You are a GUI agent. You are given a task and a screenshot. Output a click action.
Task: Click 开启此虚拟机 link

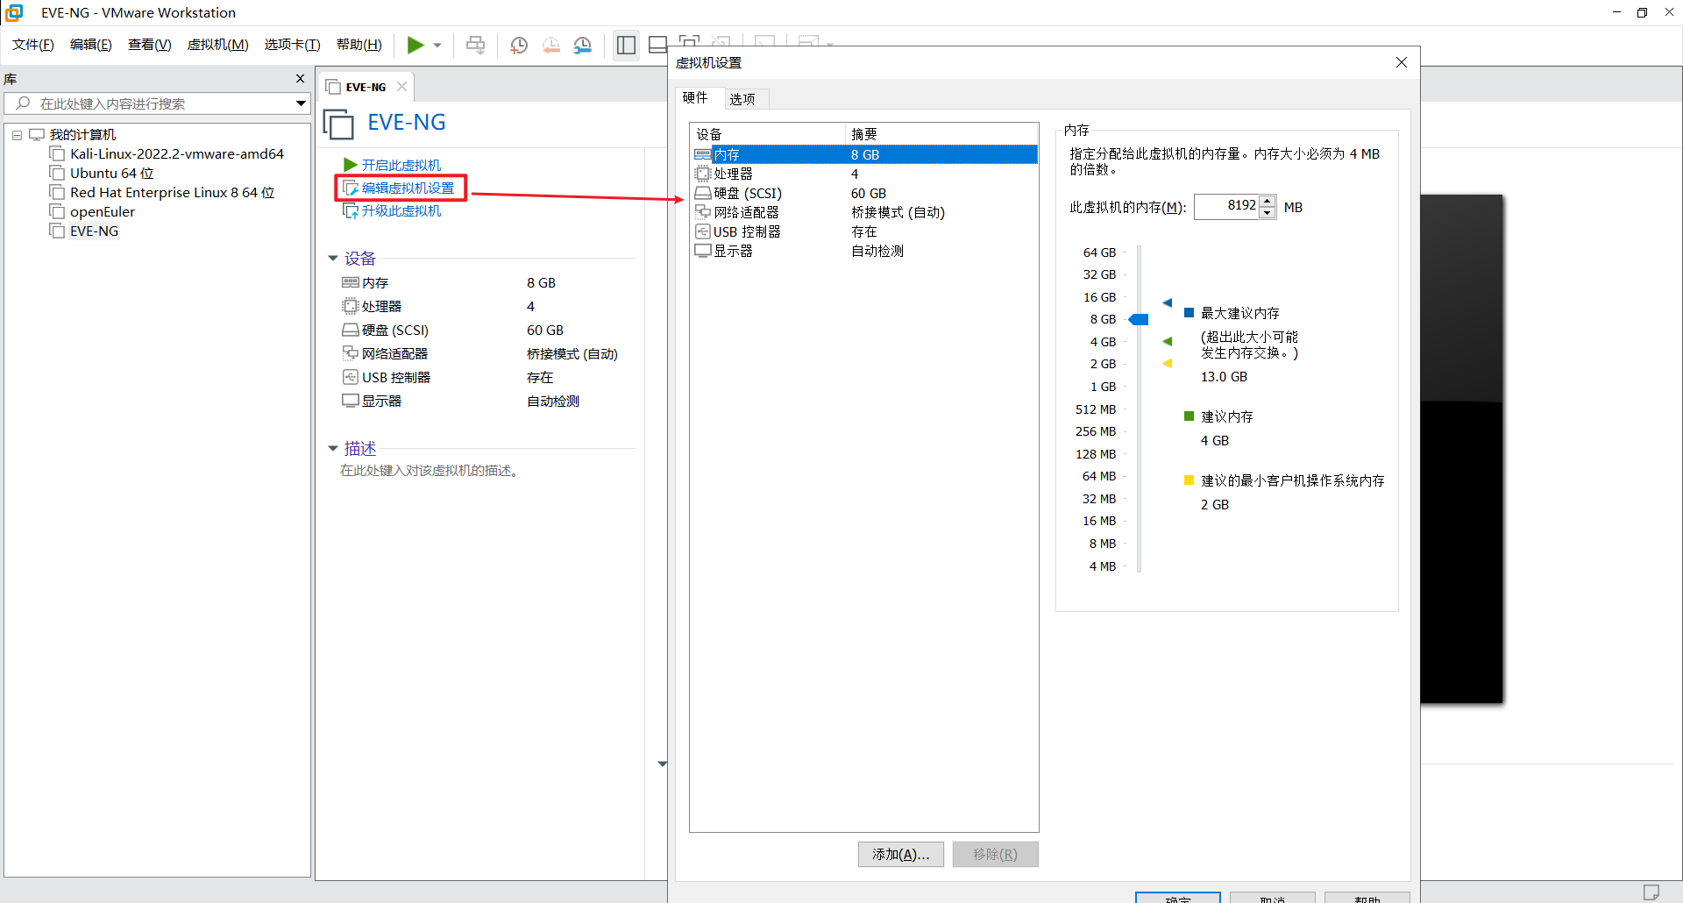[x=401, y=165]
